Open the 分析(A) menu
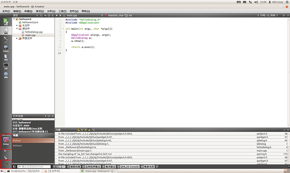Screen dimensions: 290x173 point(51,11)
